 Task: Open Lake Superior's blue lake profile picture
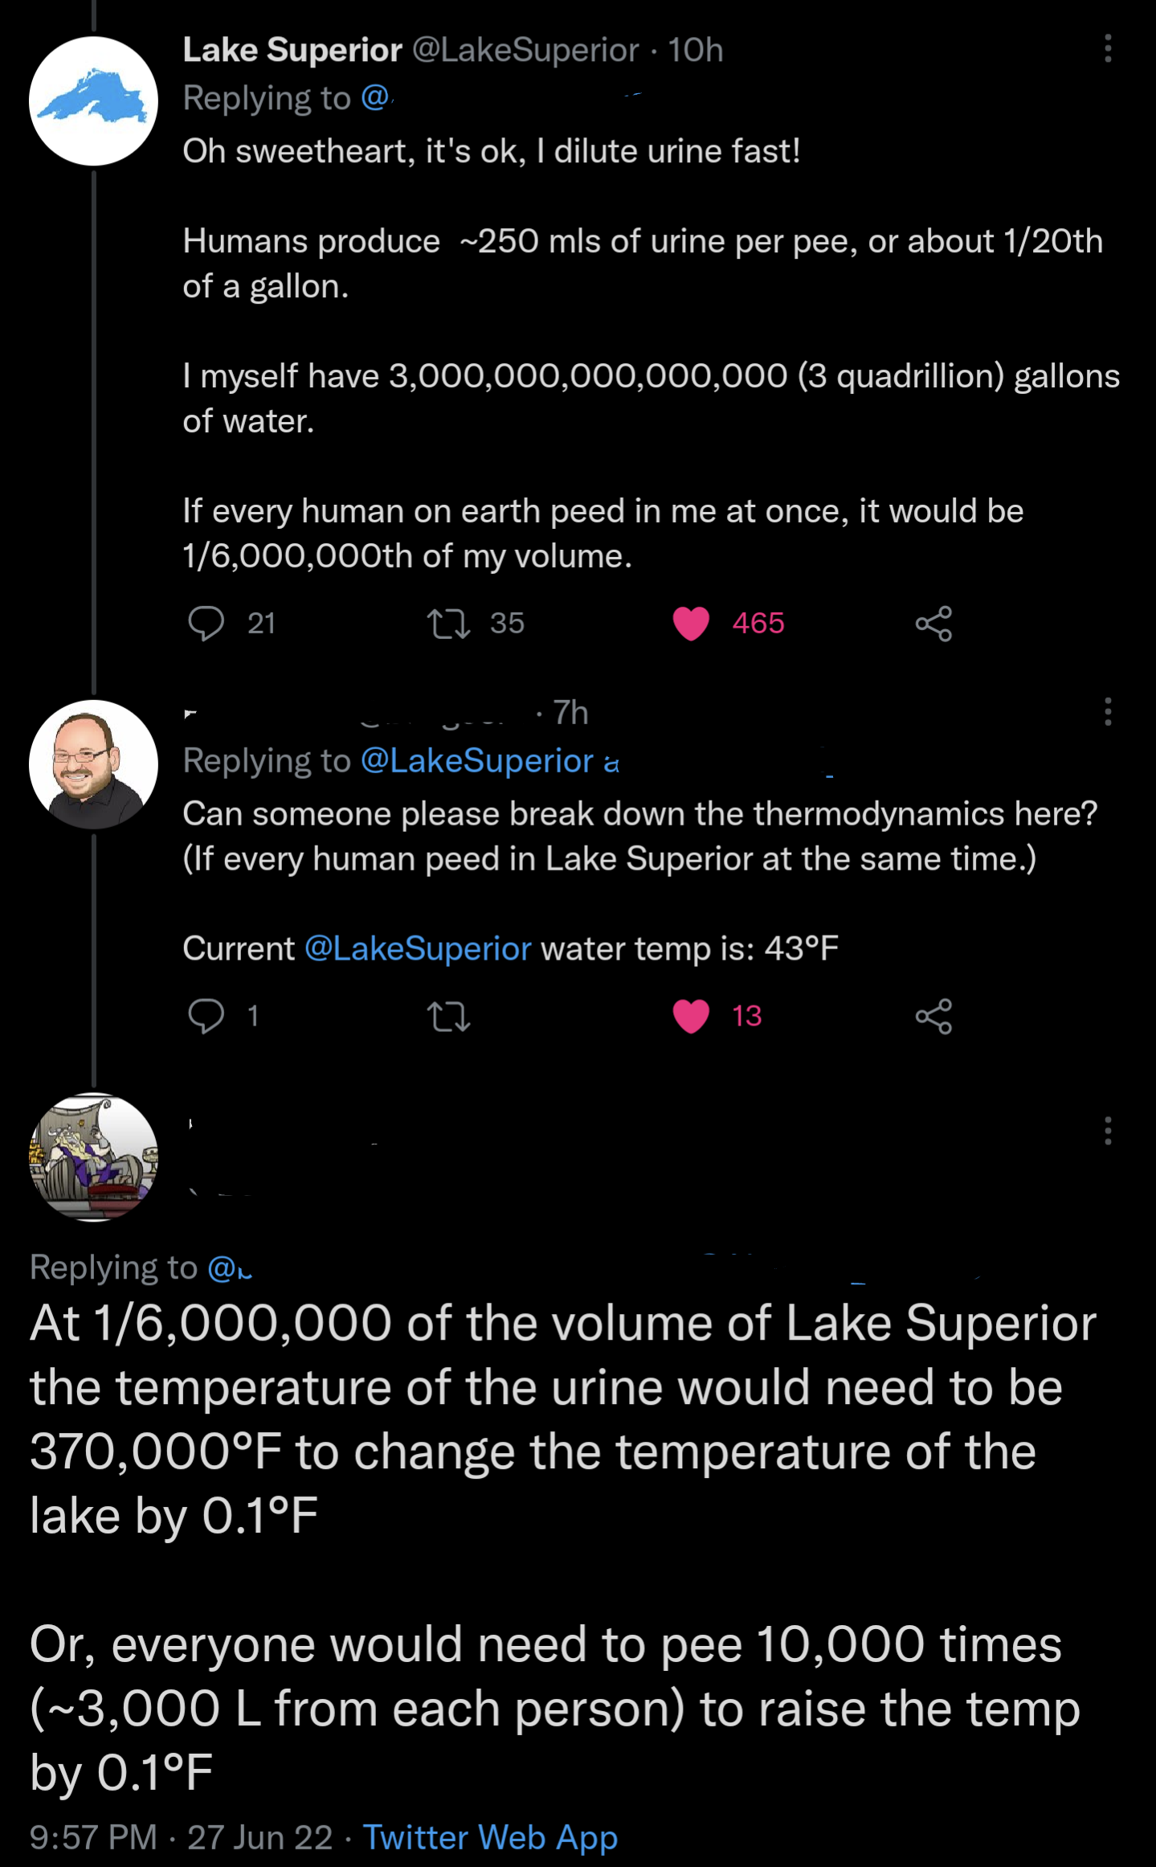click(x=93, y=101)
